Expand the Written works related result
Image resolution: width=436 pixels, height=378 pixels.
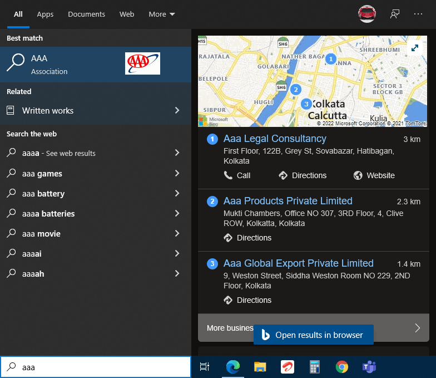177,111
